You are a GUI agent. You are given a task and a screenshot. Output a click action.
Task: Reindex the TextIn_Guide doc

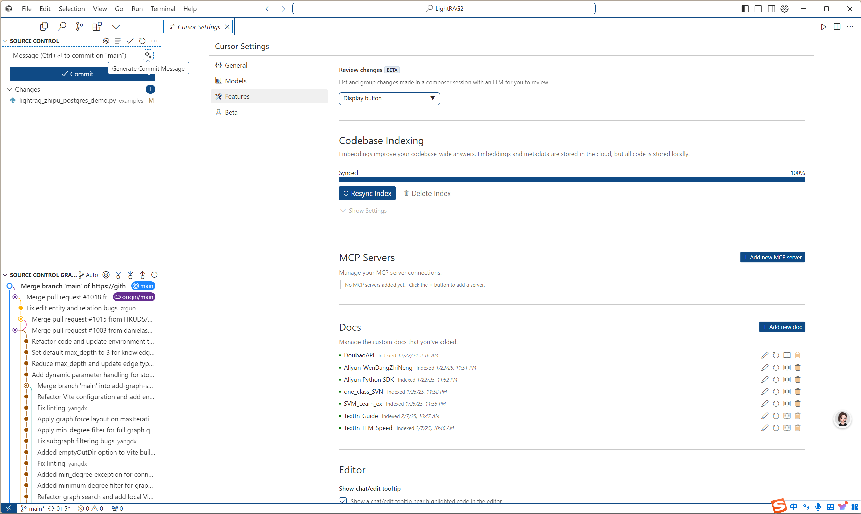[776, 416]
